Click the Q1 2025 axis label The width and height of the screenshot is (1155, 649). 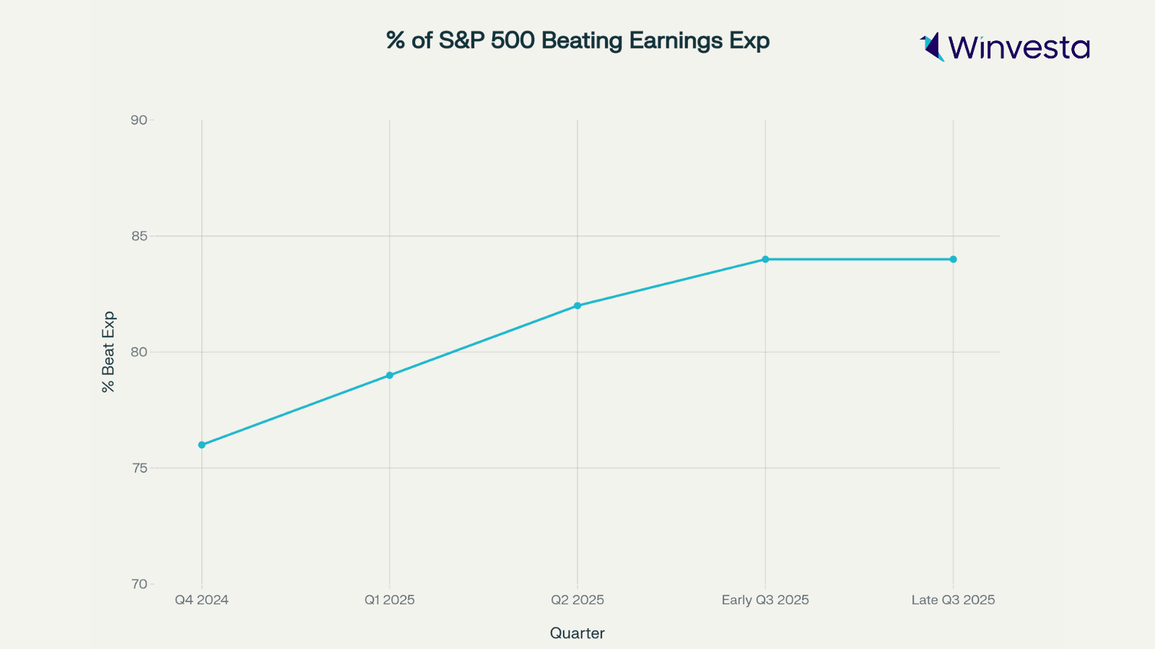point(390,600)
